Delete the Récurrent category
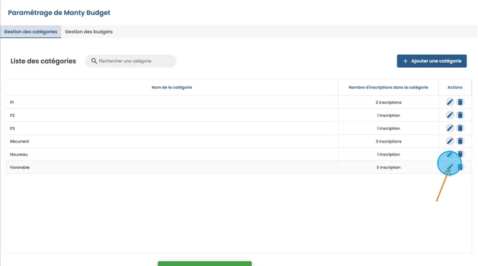 460,141
